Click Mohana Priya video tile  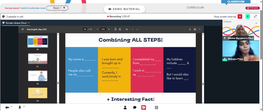pos(241,51)
